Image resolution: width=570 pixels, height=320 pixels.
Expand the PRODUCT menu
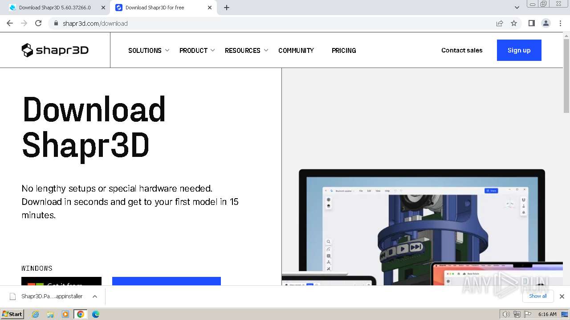pos(197,50)
